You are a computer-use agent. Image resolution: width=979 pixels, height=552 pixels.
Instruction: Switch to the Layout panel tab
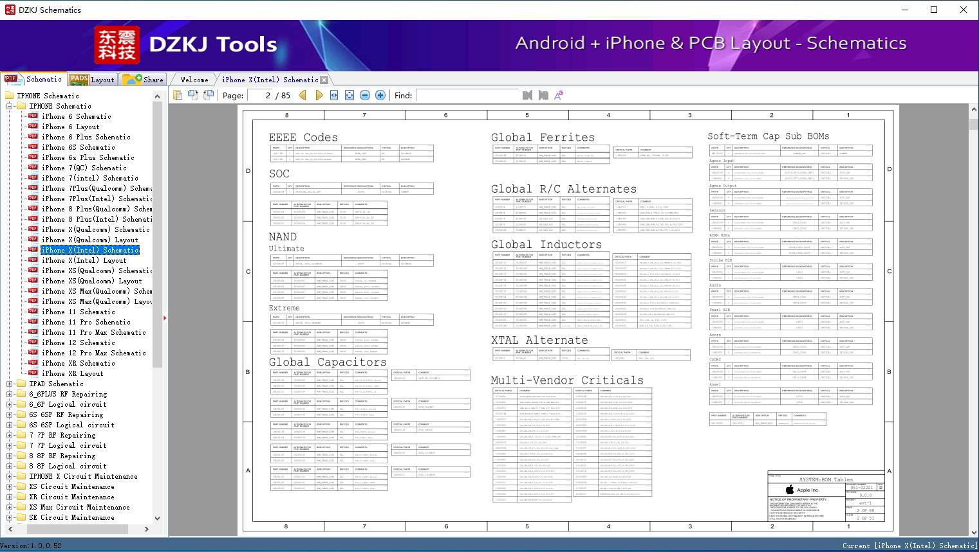pyautogui.click(x=92, y=79)
